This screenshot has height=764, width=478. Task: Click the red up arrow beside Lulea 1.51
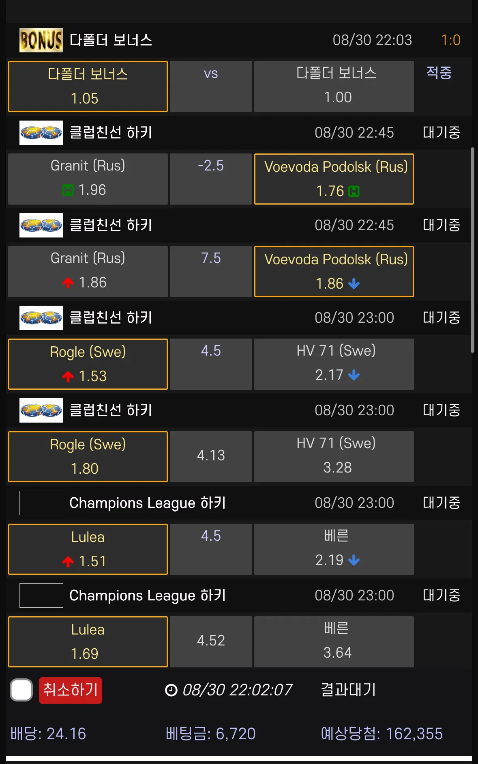(68, 561)
